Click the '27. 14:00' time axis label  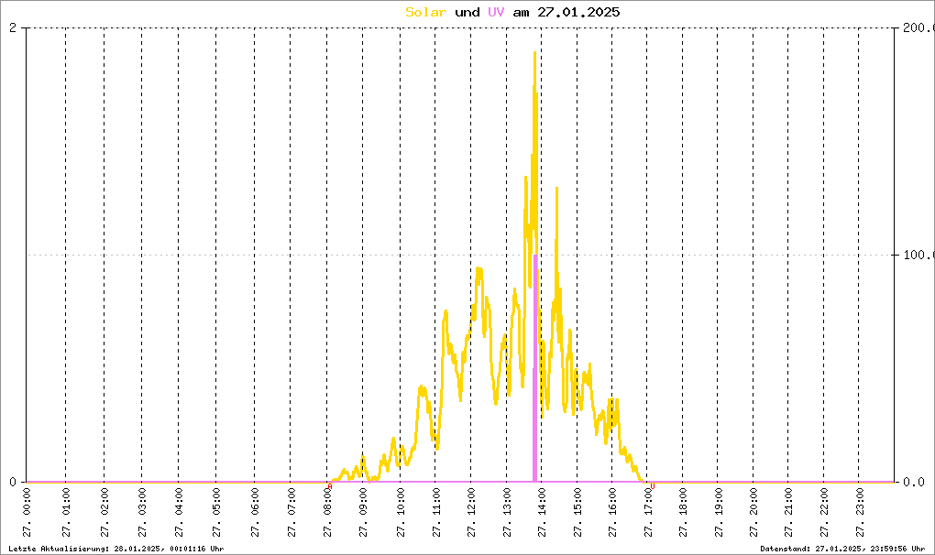pyautogui.click(x=542, y=513)
